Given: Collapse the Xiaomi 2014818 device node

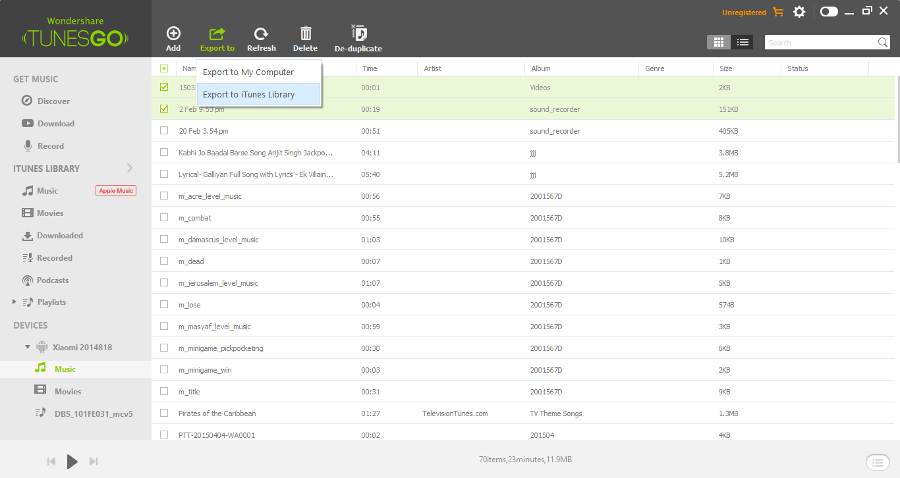Looking at the screenshot, I should tap(27, 347).
